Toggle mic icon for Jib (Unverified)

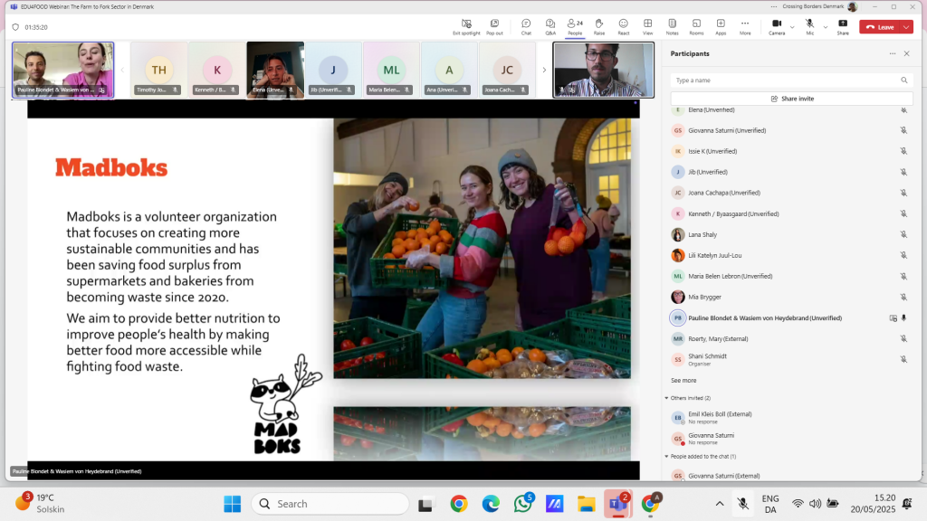coord(904,172)
